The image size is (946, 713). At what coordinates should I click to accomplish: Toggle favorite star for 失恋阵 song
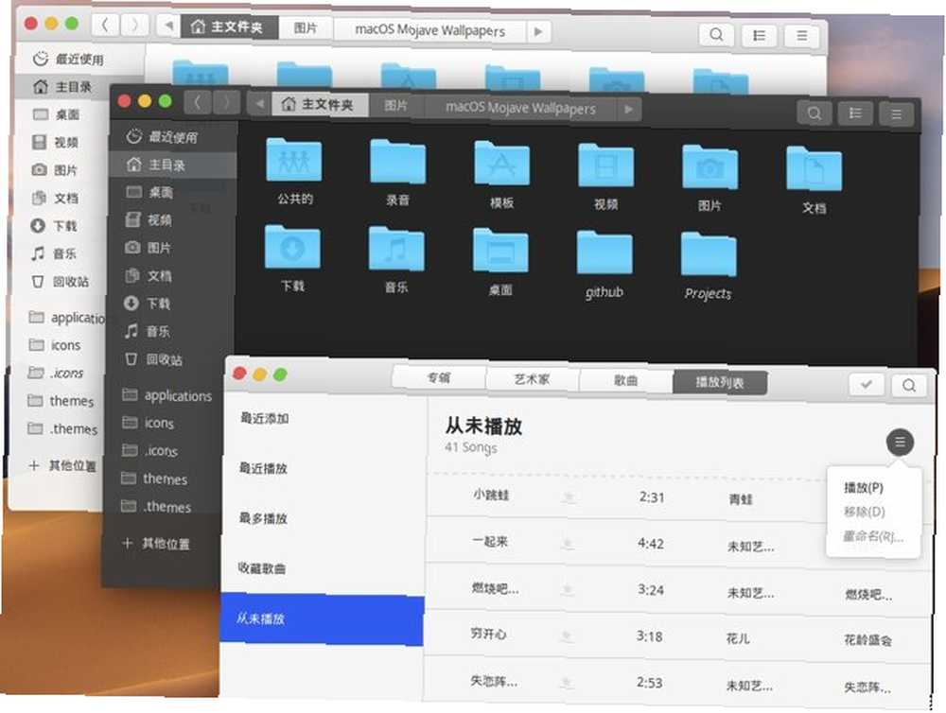(x=566, y=683)
